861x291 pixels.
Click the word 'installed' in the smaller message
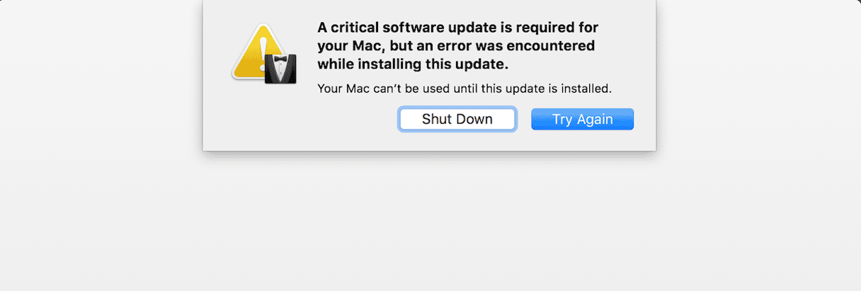tap(586, 89)
